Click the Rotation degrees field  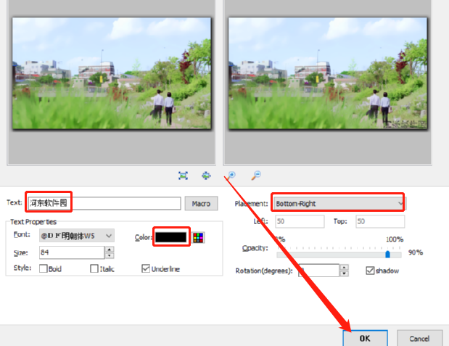[x=318, y=271]
